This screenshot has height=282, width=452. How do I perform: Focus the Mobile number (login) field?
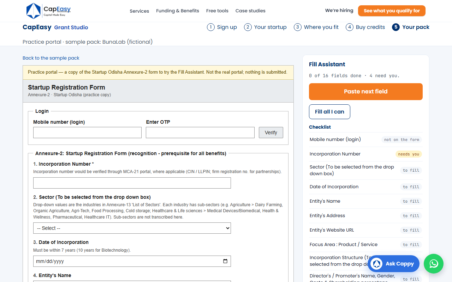[87, 133]
